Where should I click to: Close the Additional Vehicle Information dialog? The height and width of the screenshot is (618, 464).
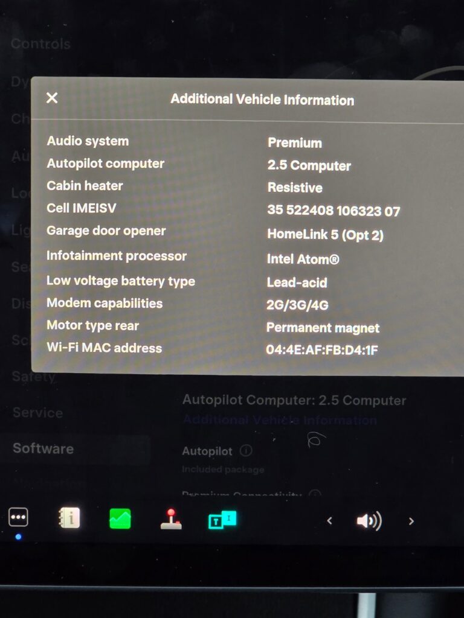point(52,98)
